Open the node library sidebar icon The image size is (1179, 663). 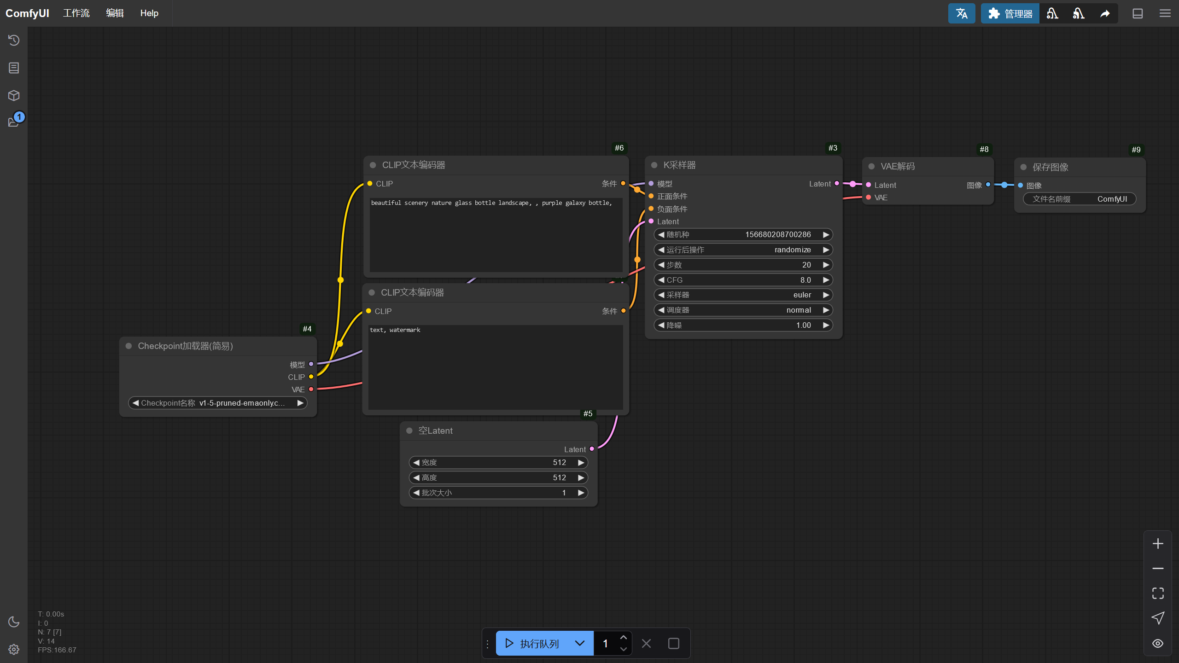point(14,68)
